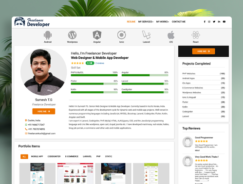Select the Static portfolio filter
The width and height of the screenshot is (243, 184).
[x=109, y=156]
